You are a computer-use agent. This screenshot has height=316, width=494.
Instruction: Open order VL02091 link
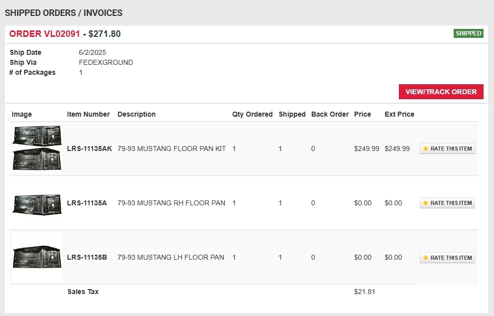[44, 34]
